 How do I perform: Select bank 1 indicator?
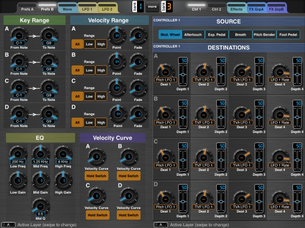[x=138, y=7]
